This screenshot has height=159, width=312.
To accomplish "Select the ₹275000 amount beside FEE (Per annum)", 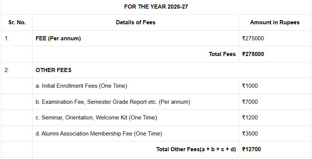I will pyautogui.click(x=253, y=38).
